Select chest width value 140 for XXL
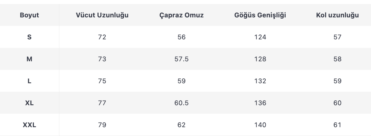This screenshot has height=136, width=371. [260, 125]
